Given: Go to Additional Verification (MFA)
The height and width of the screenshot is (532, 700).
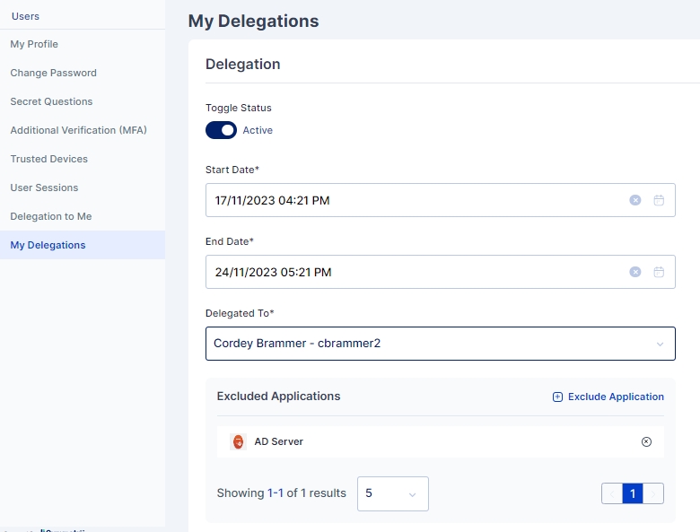Looking at the screenshot, I should tap(78, 130).
